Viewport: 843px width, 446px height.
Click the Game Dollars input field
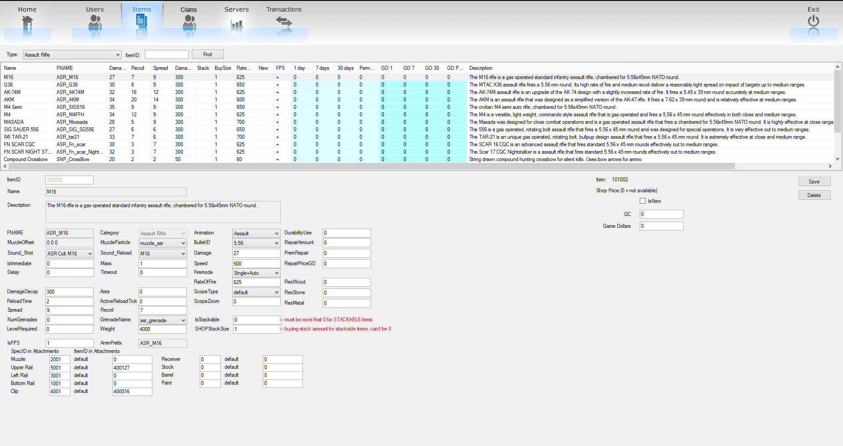[x=662, y=226]
